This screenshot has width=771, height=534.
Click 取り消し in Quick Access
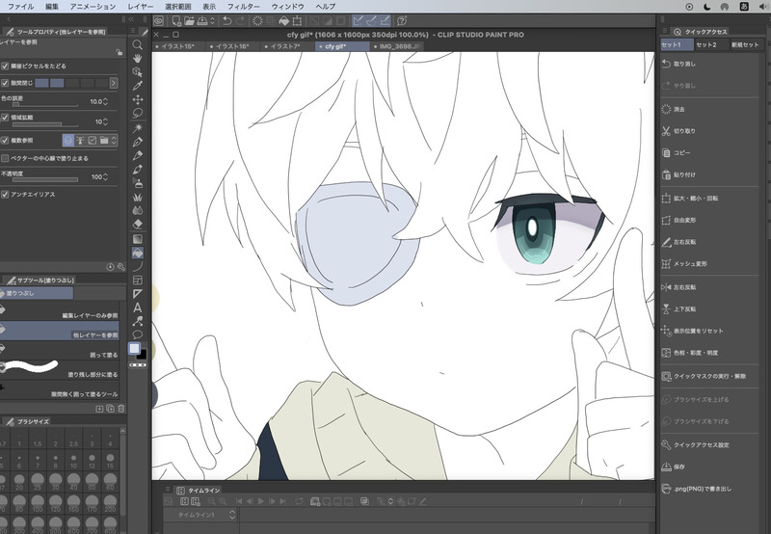684,64
